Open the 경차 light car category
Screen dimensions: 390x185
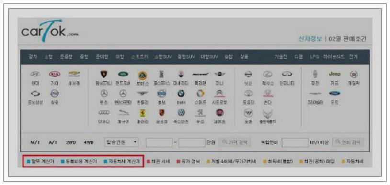tap(33, 57)
